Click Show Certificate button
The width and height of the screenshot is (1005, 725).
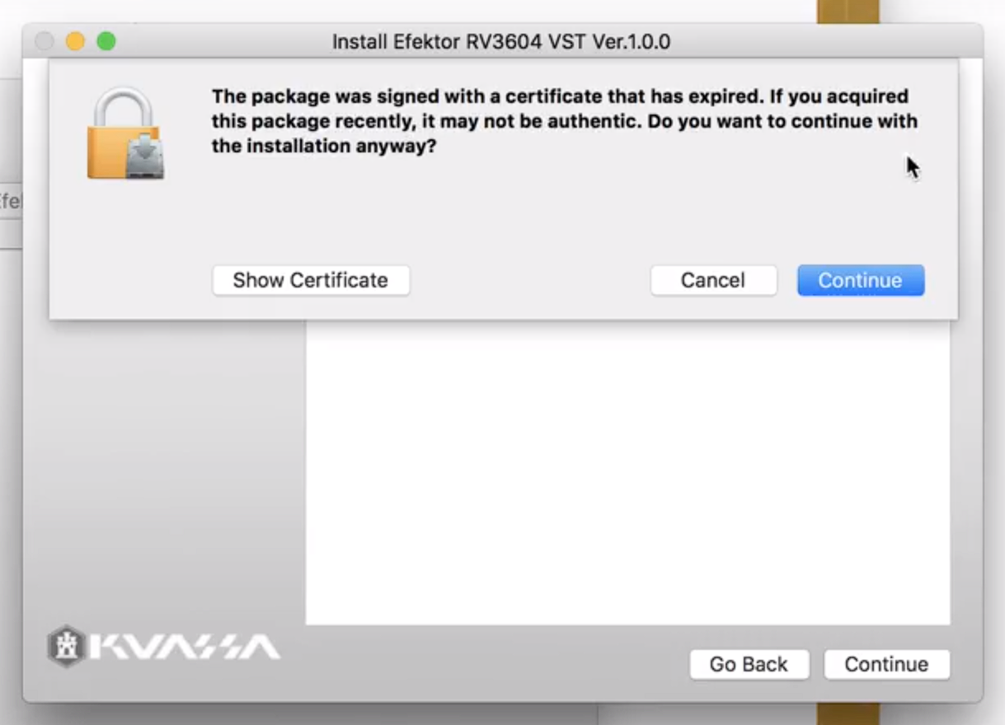coord(311,280)
